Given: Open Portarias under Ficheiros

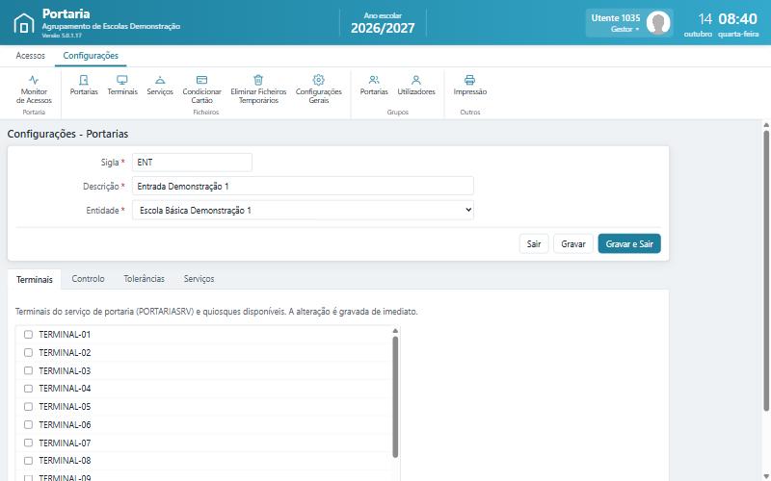Looking at the screenshot, I should point(84,86).
